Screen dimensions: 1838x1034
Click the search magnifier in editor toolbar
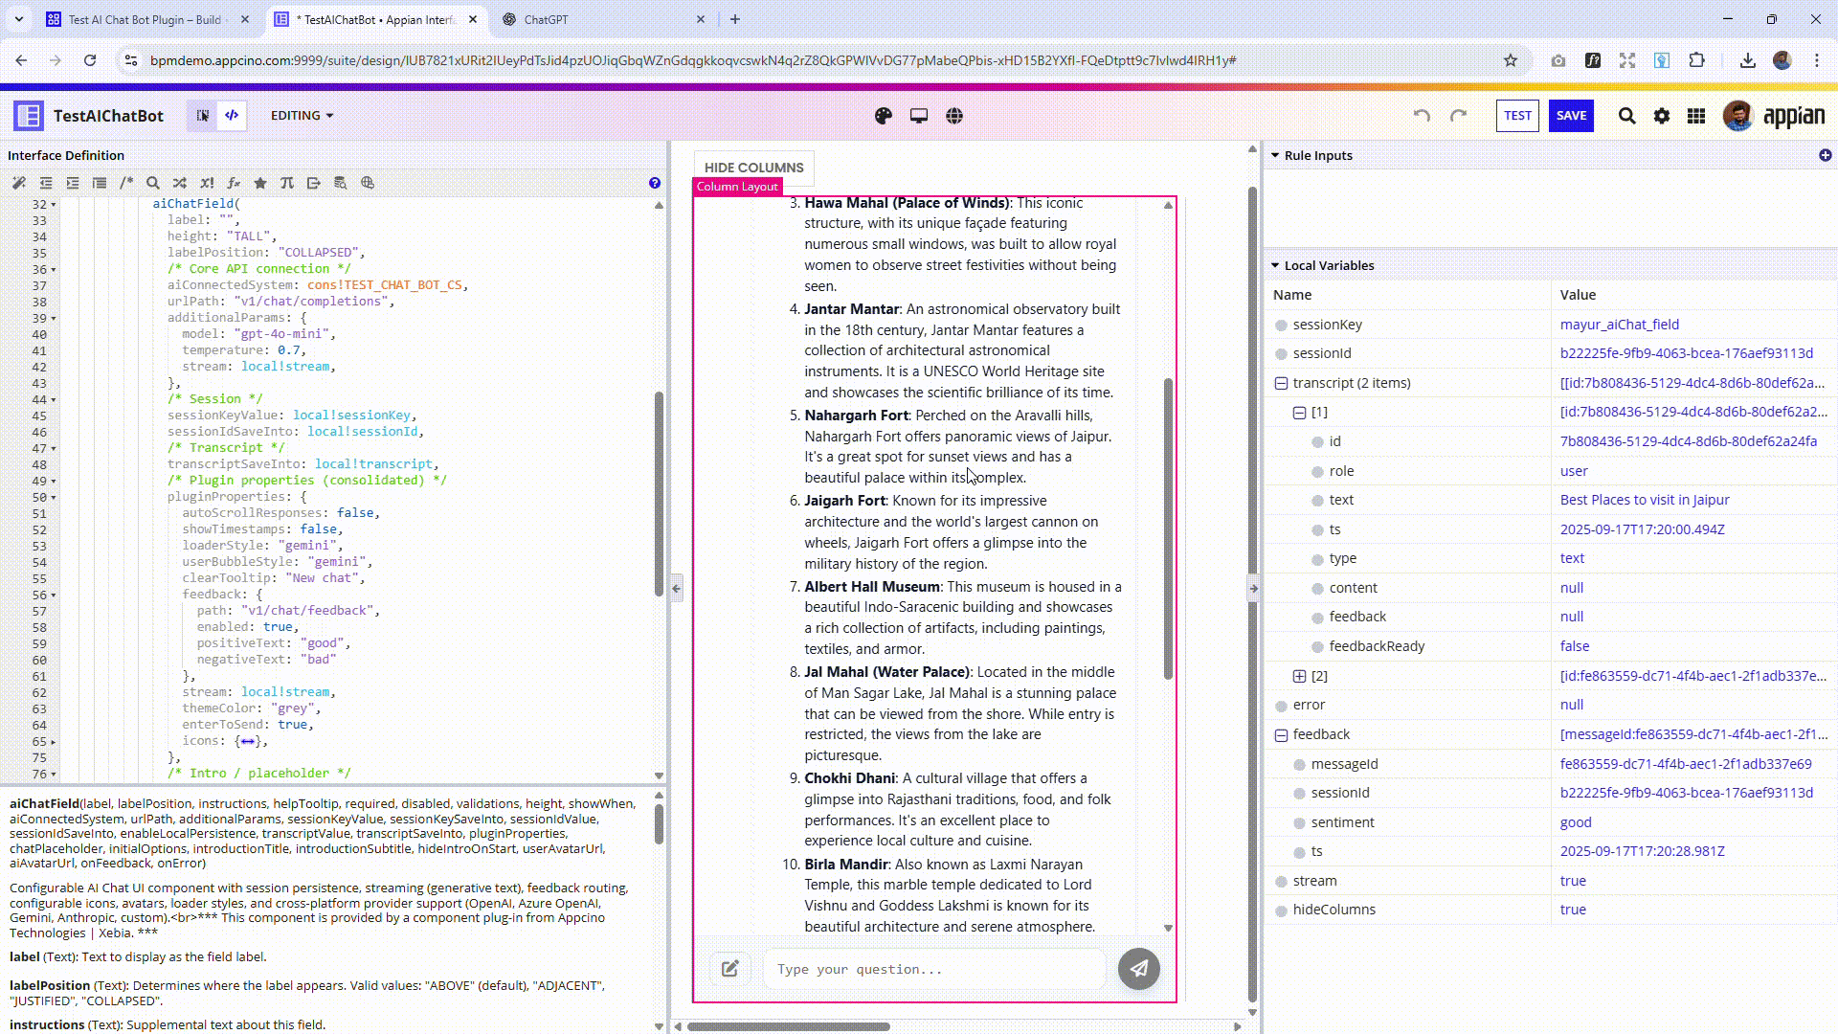pyautogui.click(x=153, y=183)
